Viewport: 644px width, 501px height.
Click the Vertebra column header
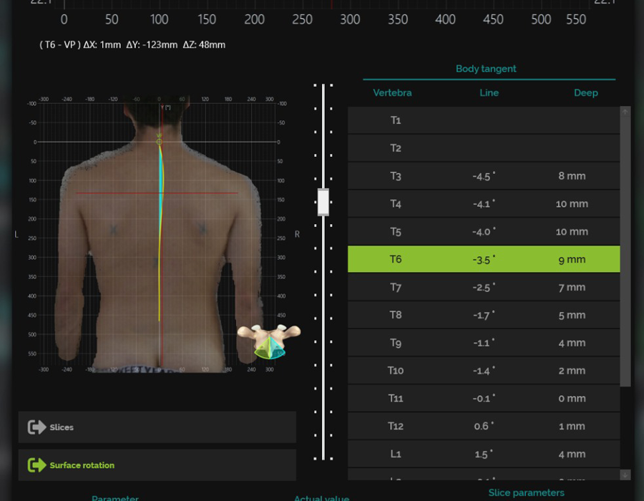[392, 92]
